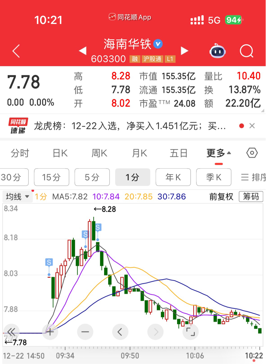266x364 pixels.
Task: Tap the 额 22.20亿 value
Action: point(243,103)
